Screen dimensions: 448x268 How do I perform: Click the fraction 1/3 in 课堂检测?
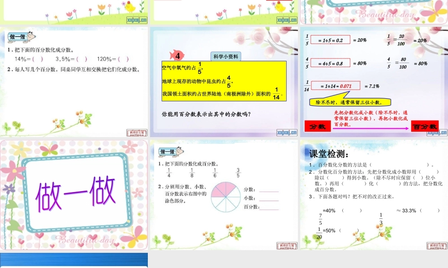click(380, 219)
